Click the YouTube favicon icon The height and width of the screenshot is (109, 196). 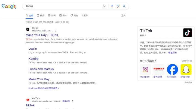[28, 100]
